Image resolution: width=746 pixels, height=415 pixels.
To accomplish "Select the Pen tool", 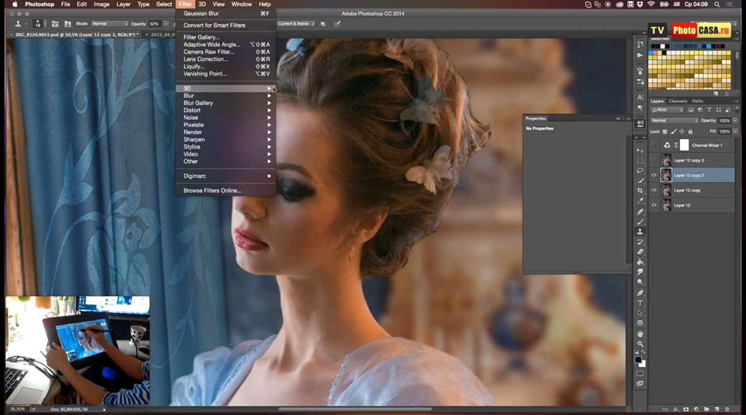I will point(640,292).
